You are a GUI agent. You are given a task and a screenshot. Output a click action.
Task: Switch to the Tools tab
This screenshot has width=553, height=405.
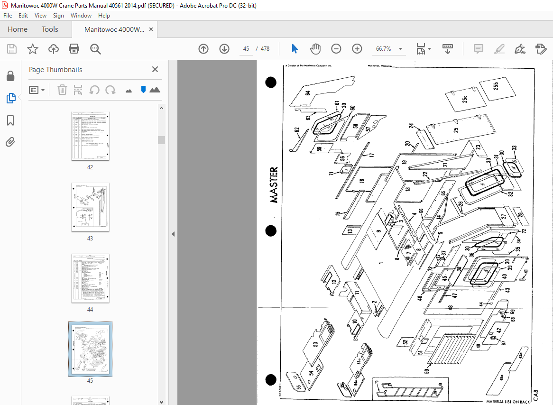click(50, 29)
